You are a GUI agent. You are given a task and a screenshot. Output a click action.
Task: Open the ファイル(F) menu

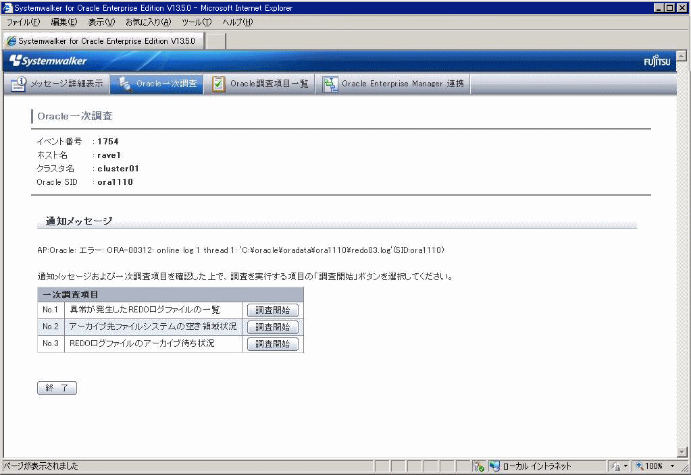(24, 22)
